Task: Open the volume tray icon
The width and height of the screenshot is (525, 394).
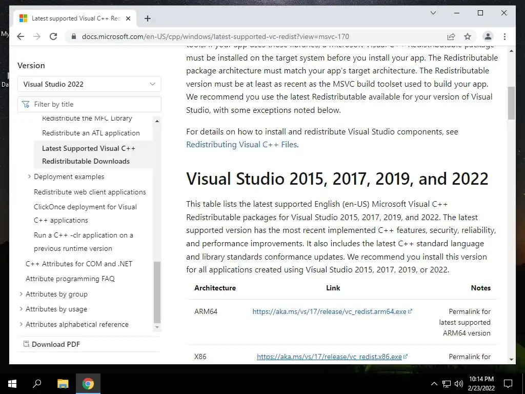Action: pos(459,384)
